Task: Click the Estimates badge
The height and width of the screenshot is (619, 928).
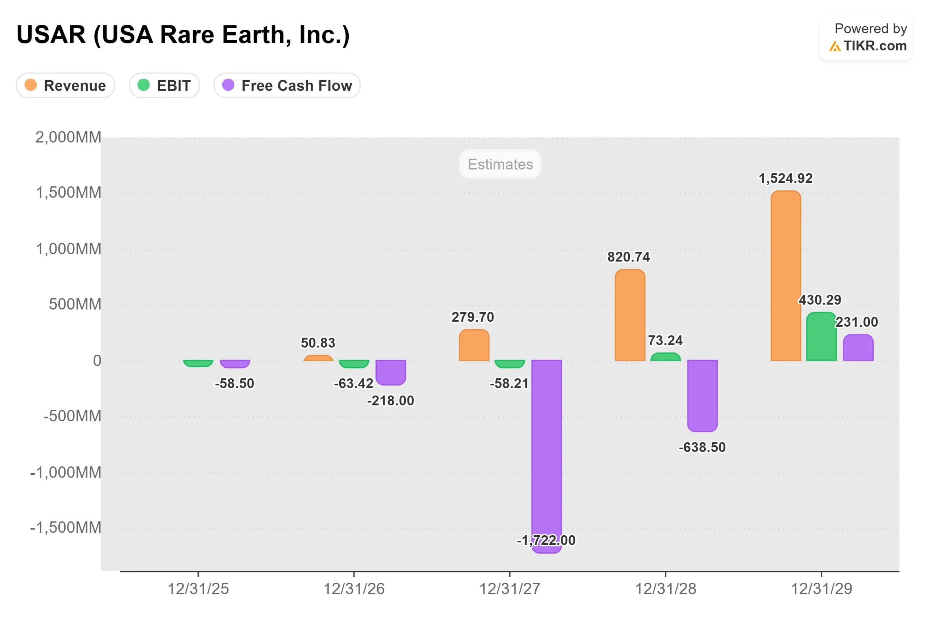Action: pyautogui.click(x=500, y=164)
